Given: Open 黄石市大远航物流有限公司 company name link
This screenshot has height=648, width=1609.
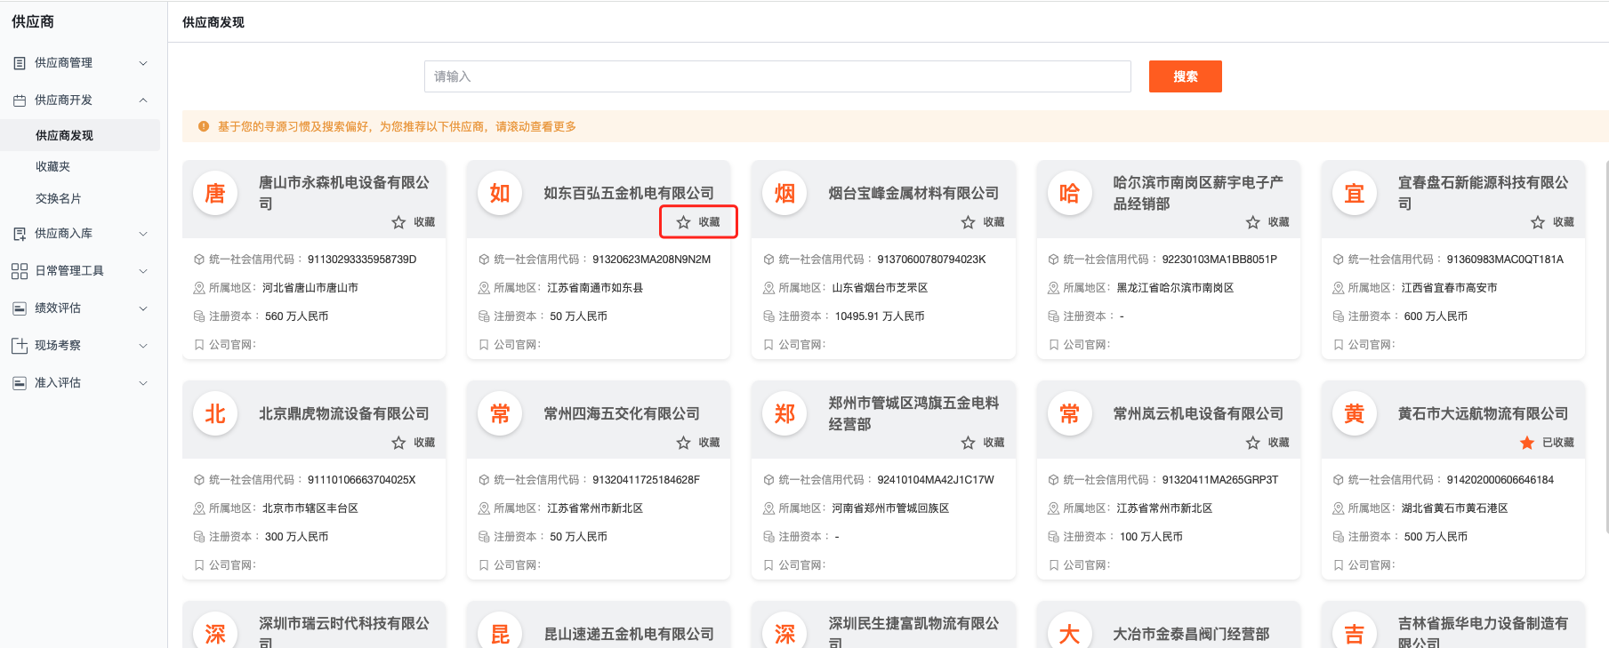Looking at the screenshot, I should 1483,413.
